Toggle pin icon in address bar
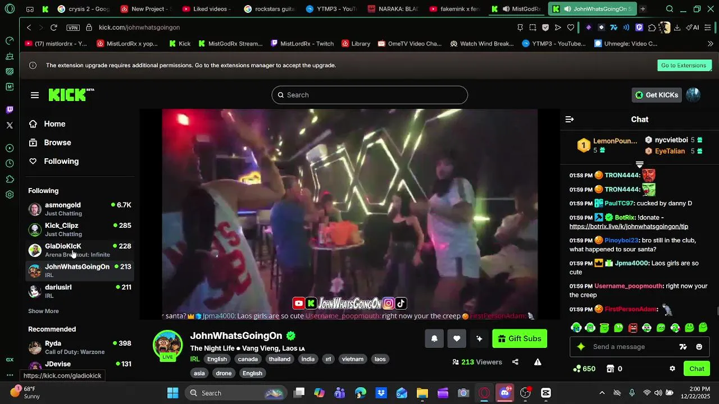Image resolution: width=719 pixels, height=404 pixels. tap(520, 27)
